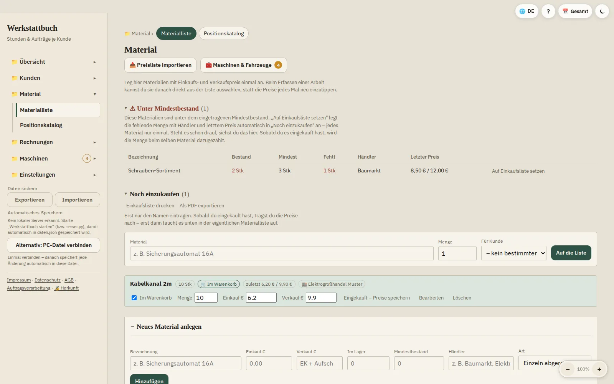Viewport: 614px width, 384px height.
Task: Open the help question mark button
Action: (548, 11)
